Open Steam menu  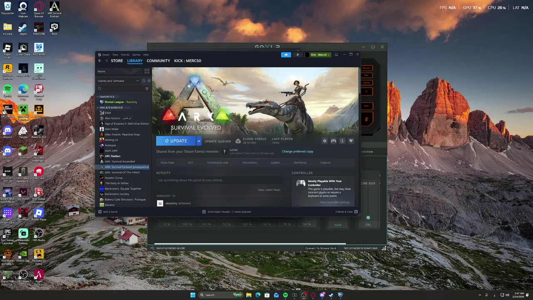click(106, 55)
